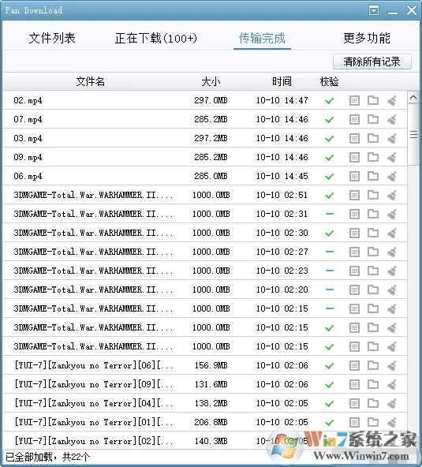The height and width of the screenshot is (467, 422).
Task: Click green verify checkmark for 02.mp4
Action: (329, 101)
